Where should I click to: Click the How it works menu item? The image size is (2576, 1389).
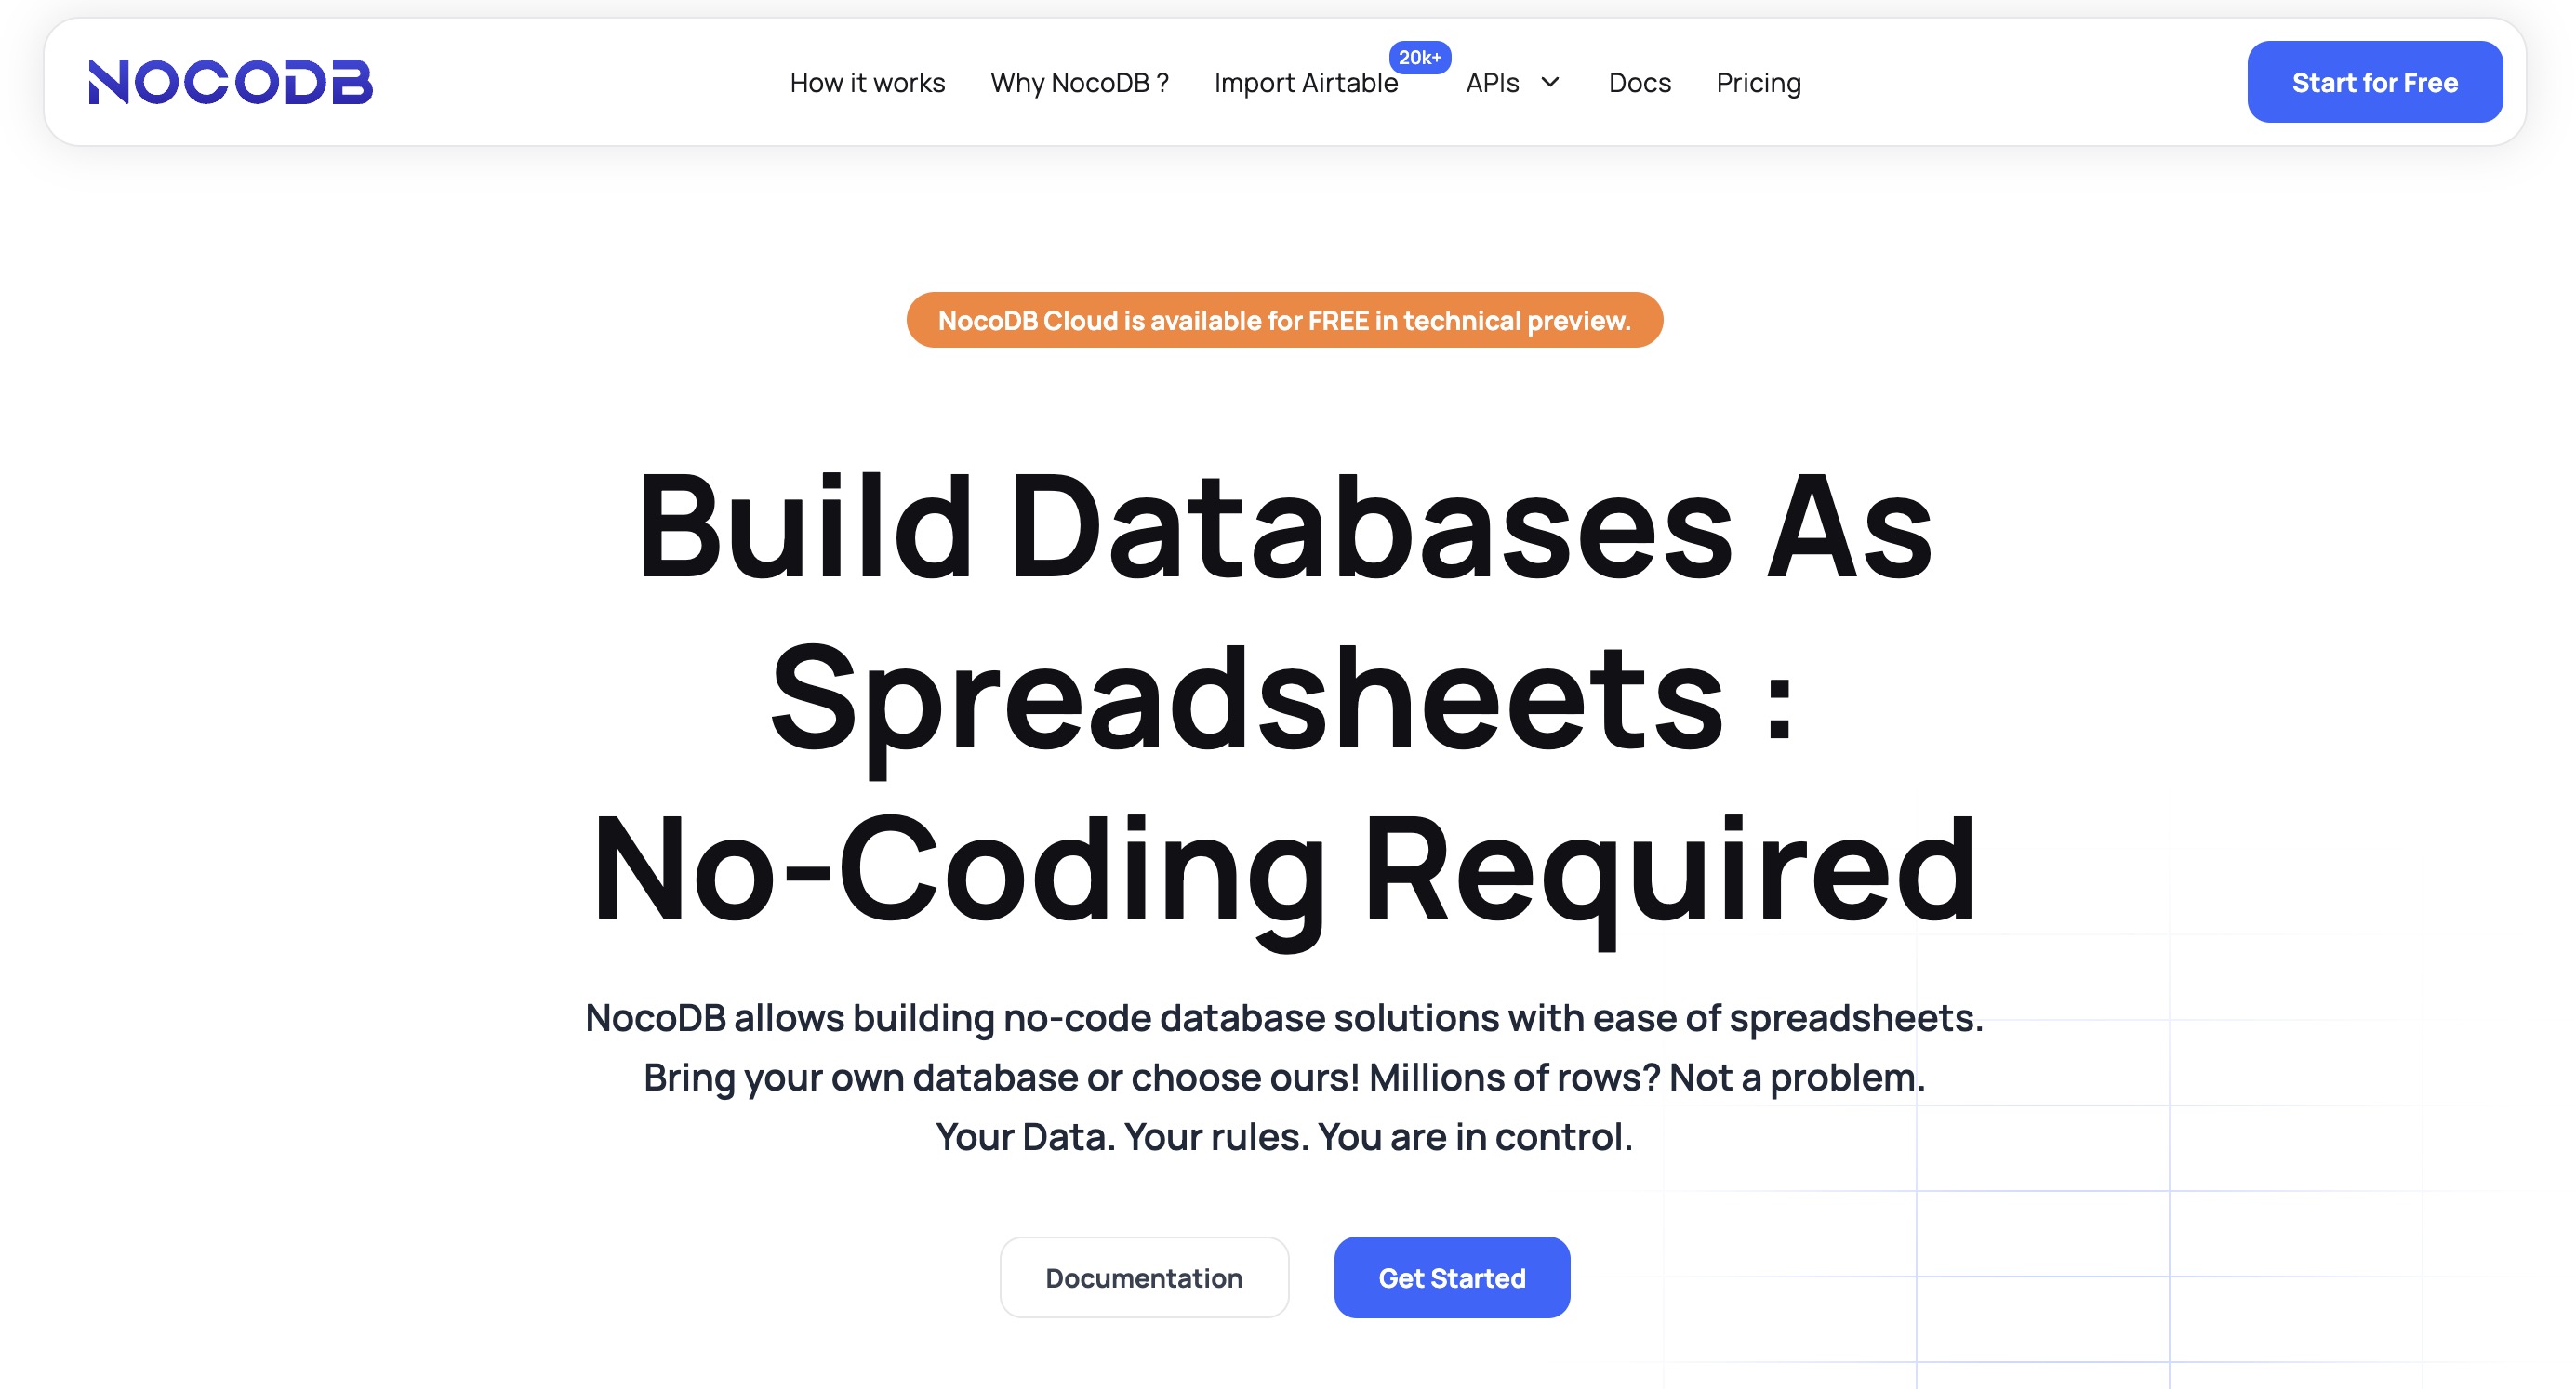(868, 82)
